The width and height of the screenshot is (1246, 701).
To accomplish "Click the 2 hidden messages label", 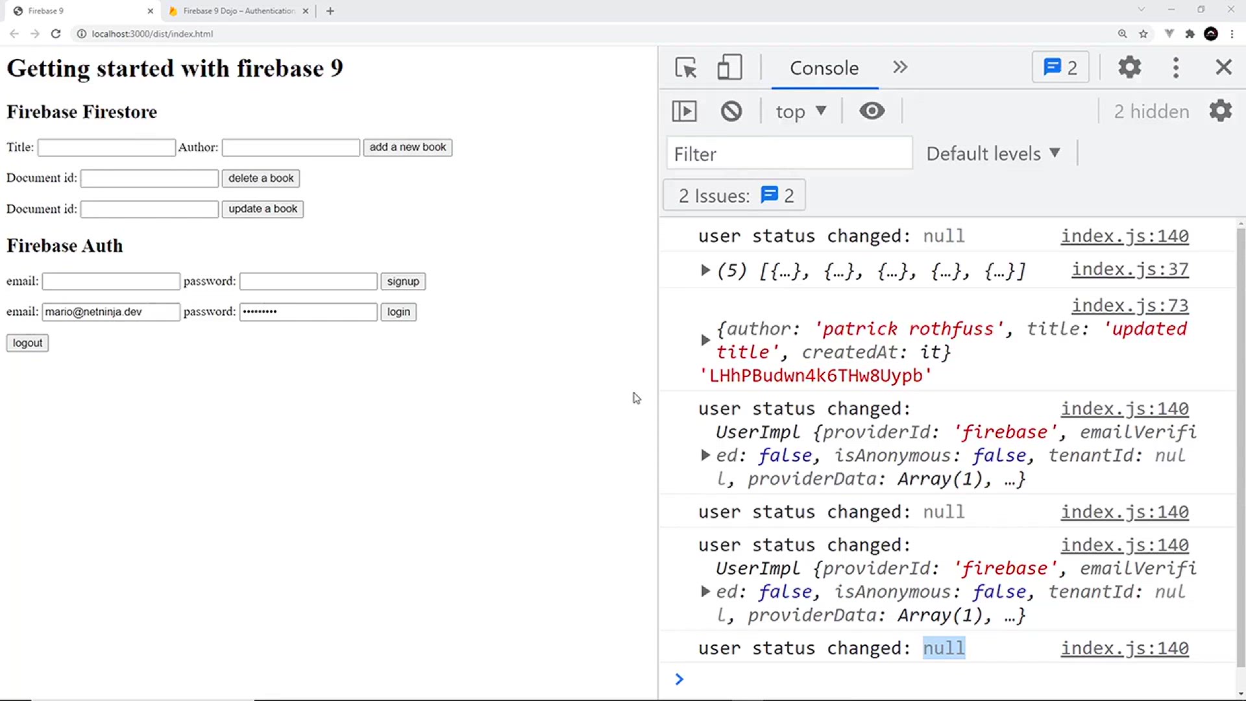I will [x=1151, y=112].
